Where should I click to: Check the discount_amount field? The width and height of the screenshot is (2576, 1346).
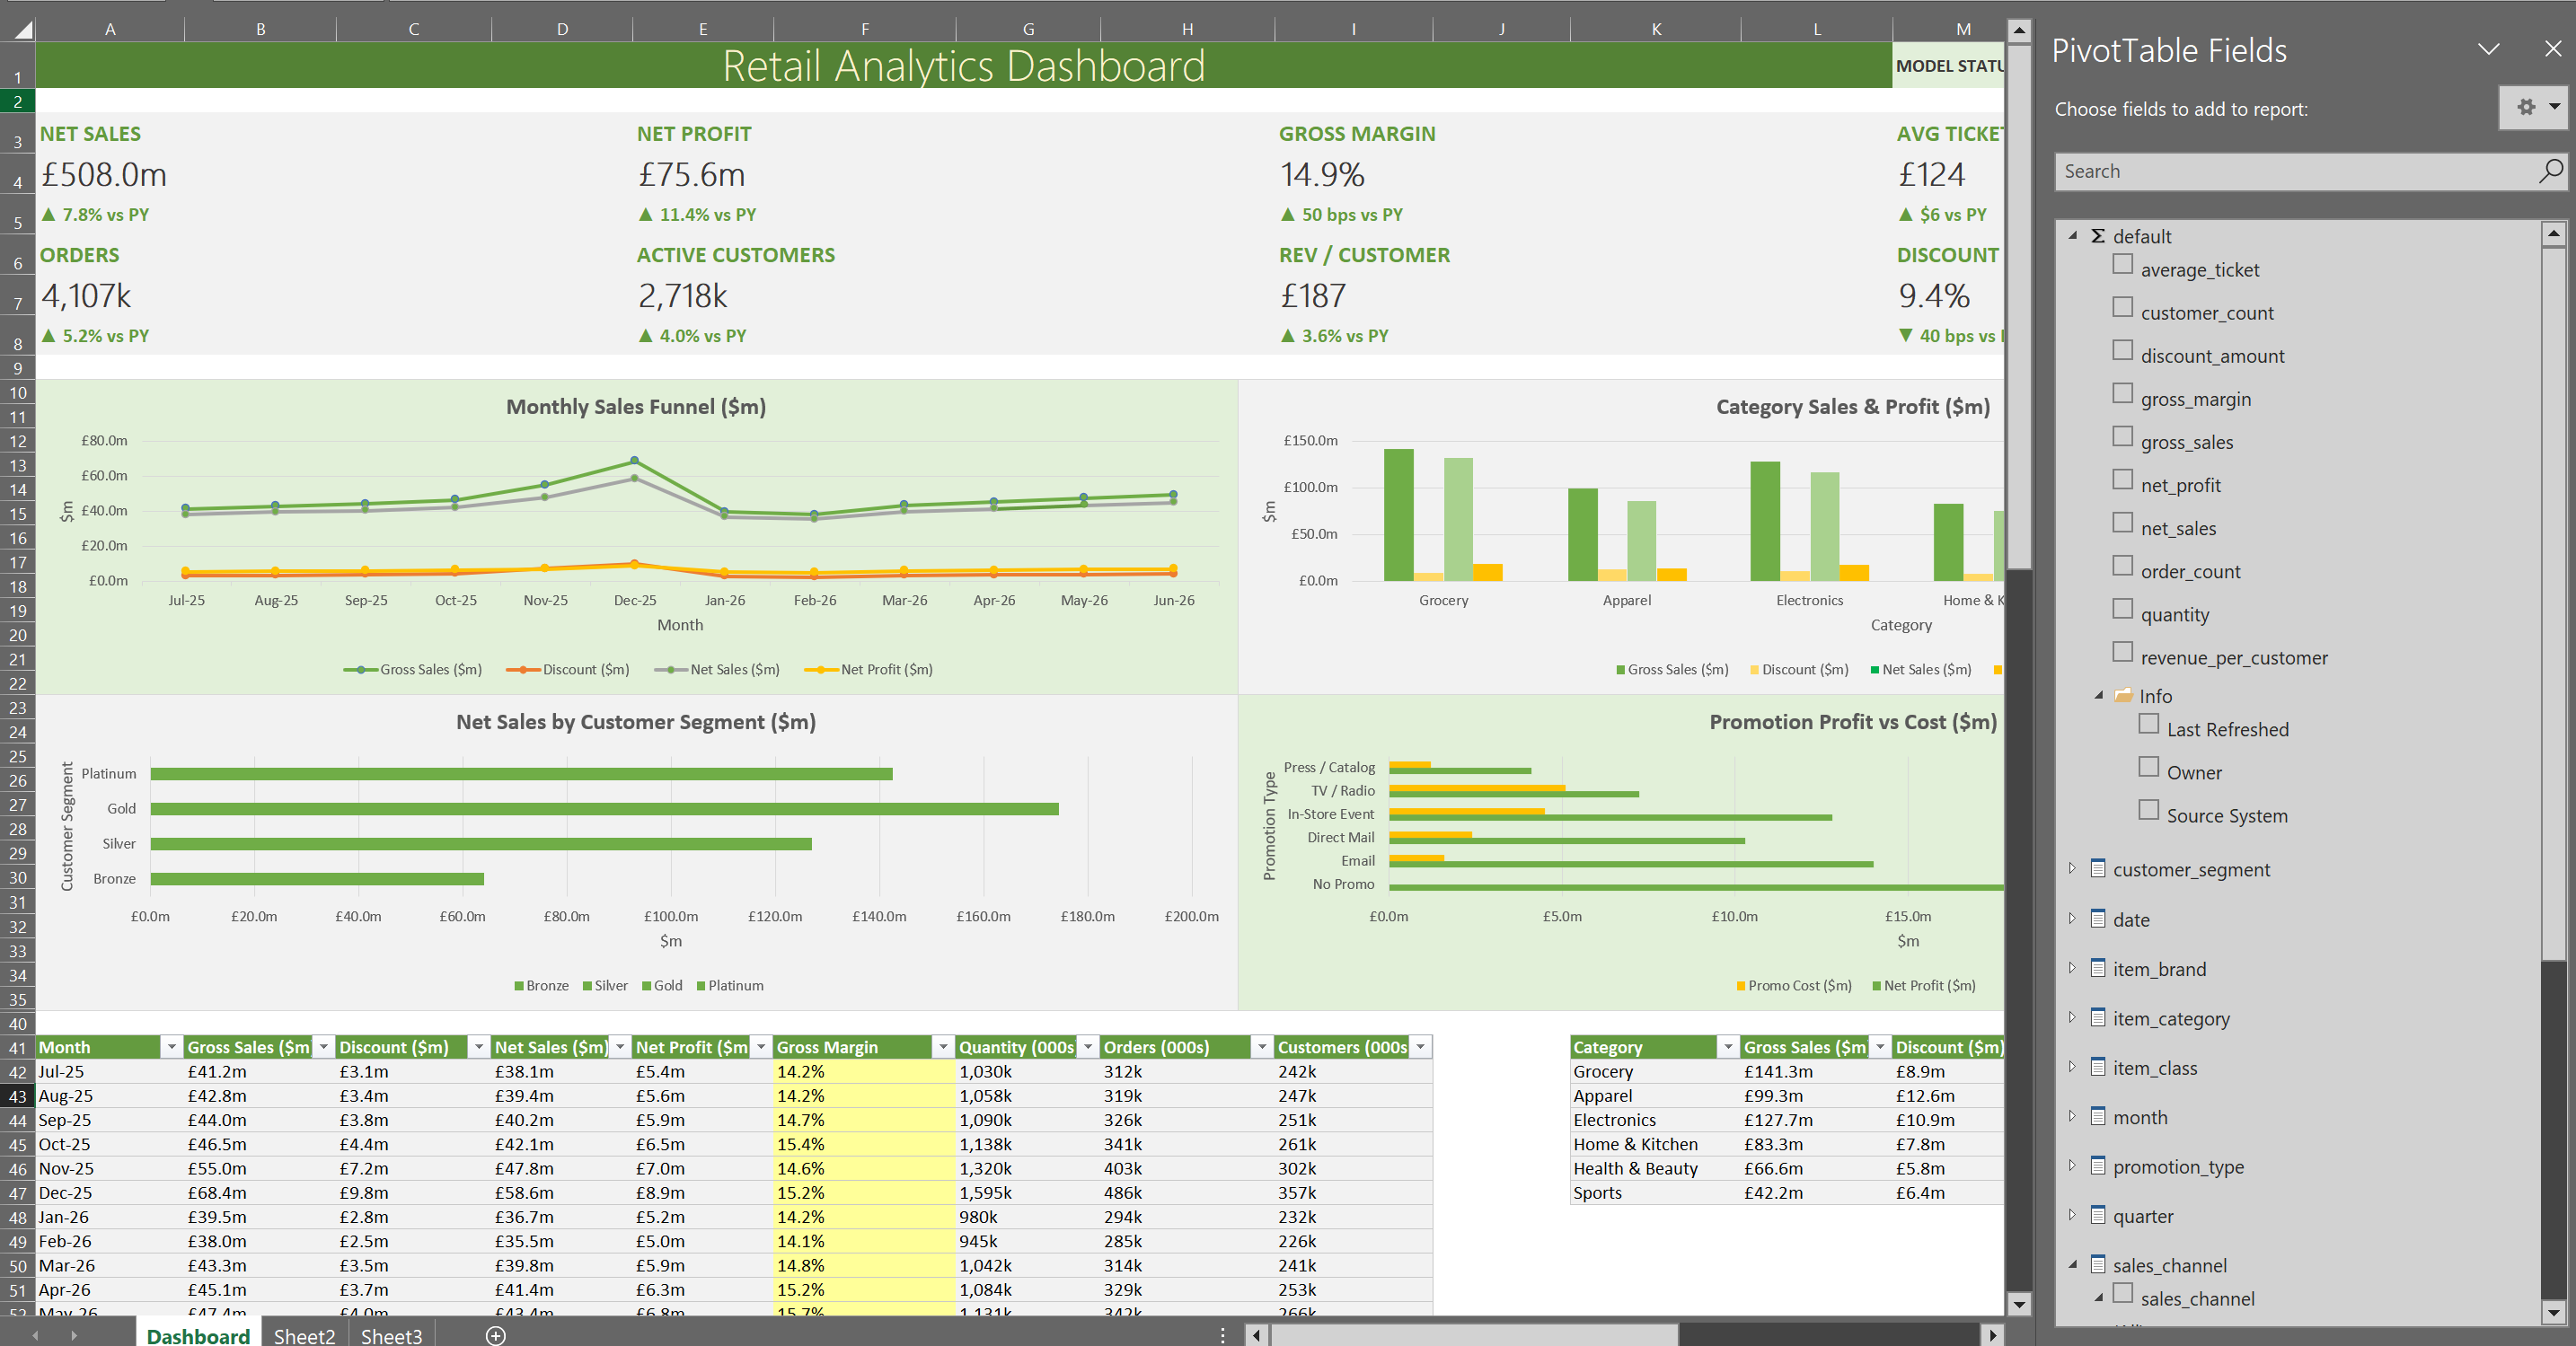[x=2122, y=350]
